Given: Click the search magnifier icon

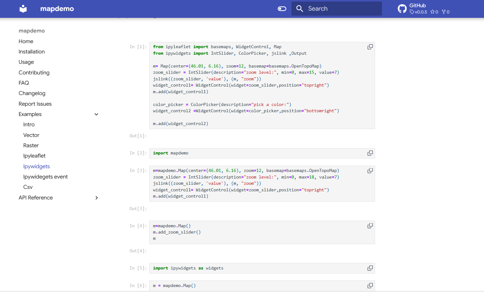Looking at the screenshot, I should 300,9.
